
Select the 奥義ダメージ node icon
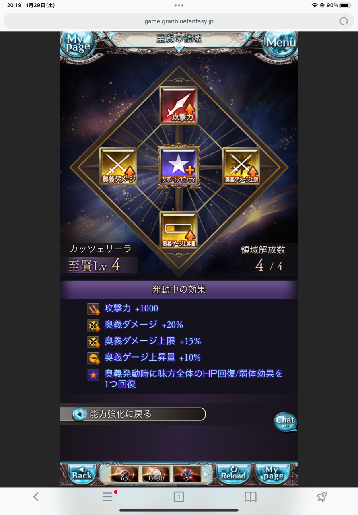click(x=118, y=166)
